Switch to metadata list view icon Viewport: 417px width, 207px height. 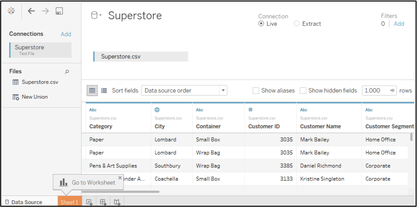pos(104,90)
